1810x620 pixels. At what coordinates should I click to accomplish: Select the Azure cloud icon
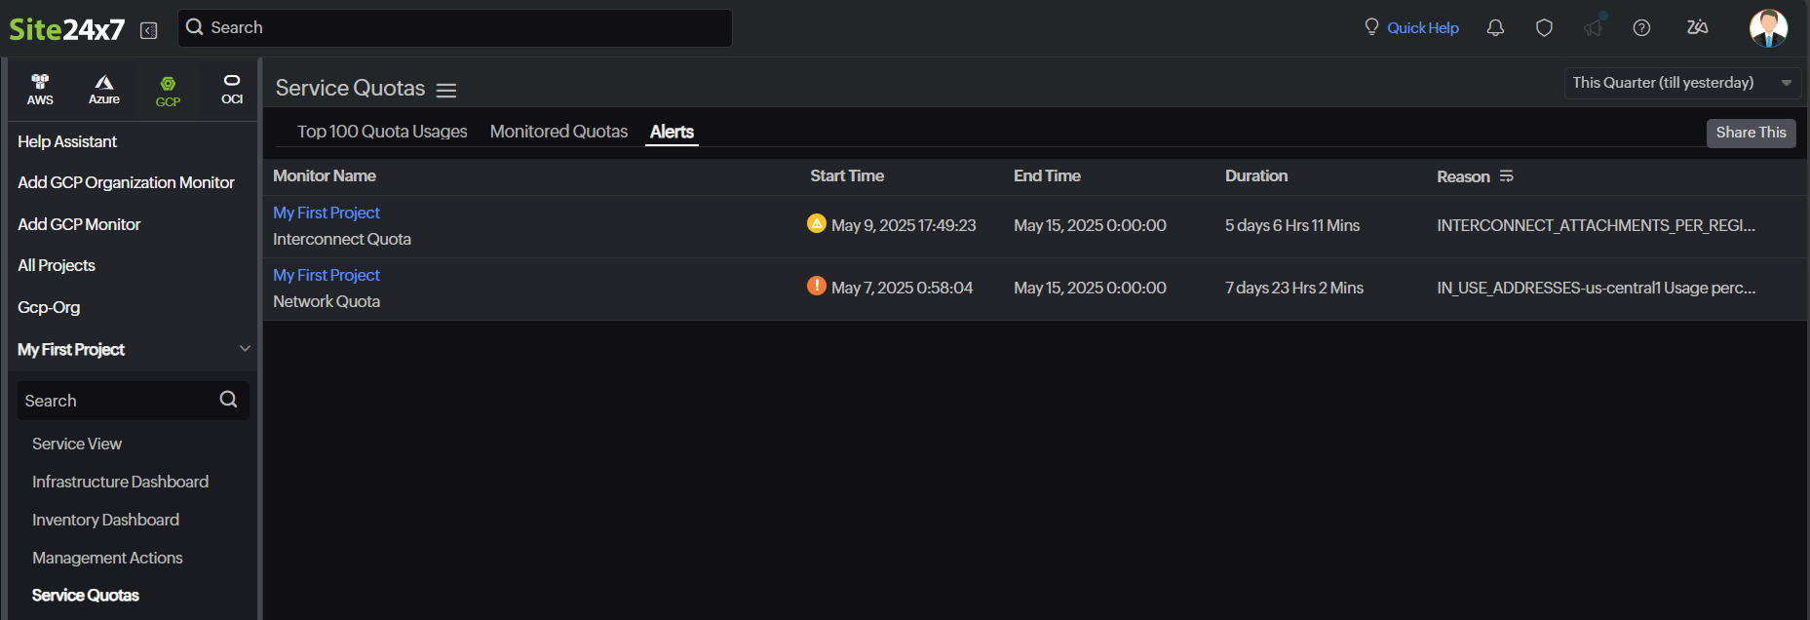(104, 89)
